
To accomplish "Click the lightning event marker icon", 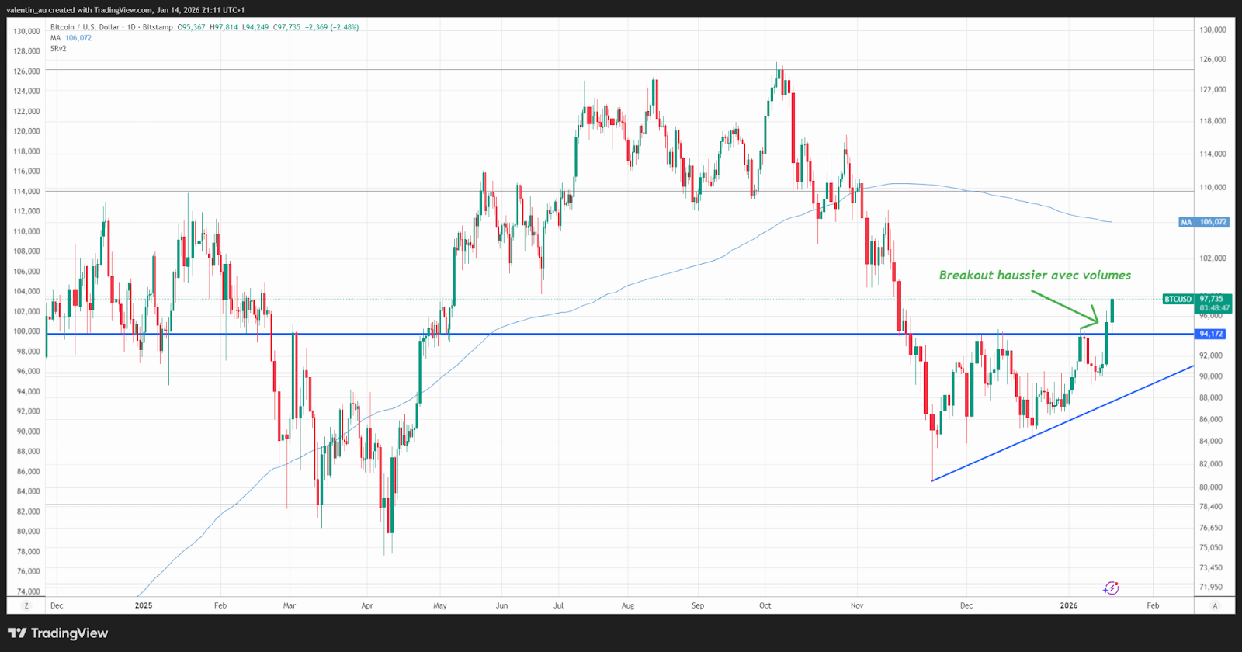I will tap(1112, 588).
